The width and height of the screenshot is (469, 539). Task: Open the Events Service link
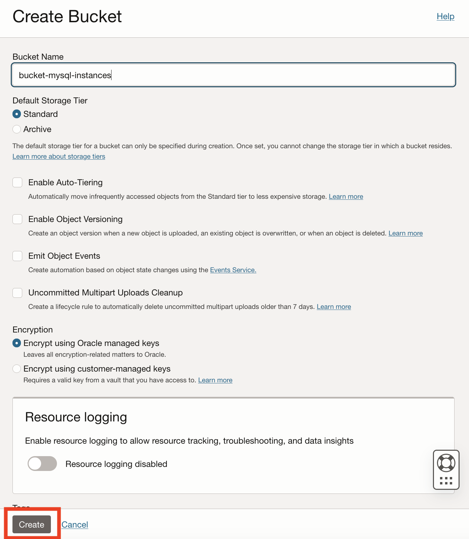233,270
